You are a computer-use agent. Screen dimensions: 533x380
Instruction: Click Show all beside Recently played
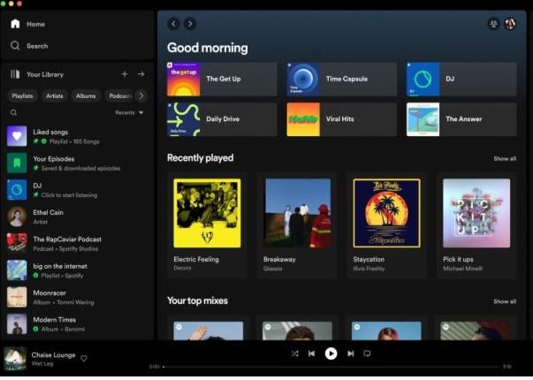[505, 159]
